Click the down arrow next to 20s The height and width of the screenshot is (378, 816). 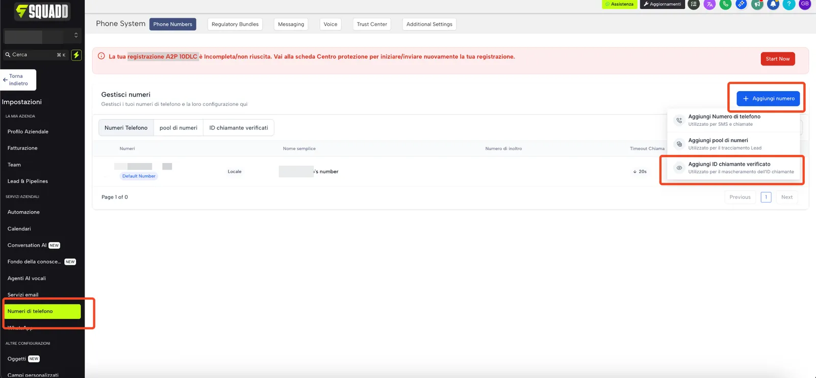[635, 172]
